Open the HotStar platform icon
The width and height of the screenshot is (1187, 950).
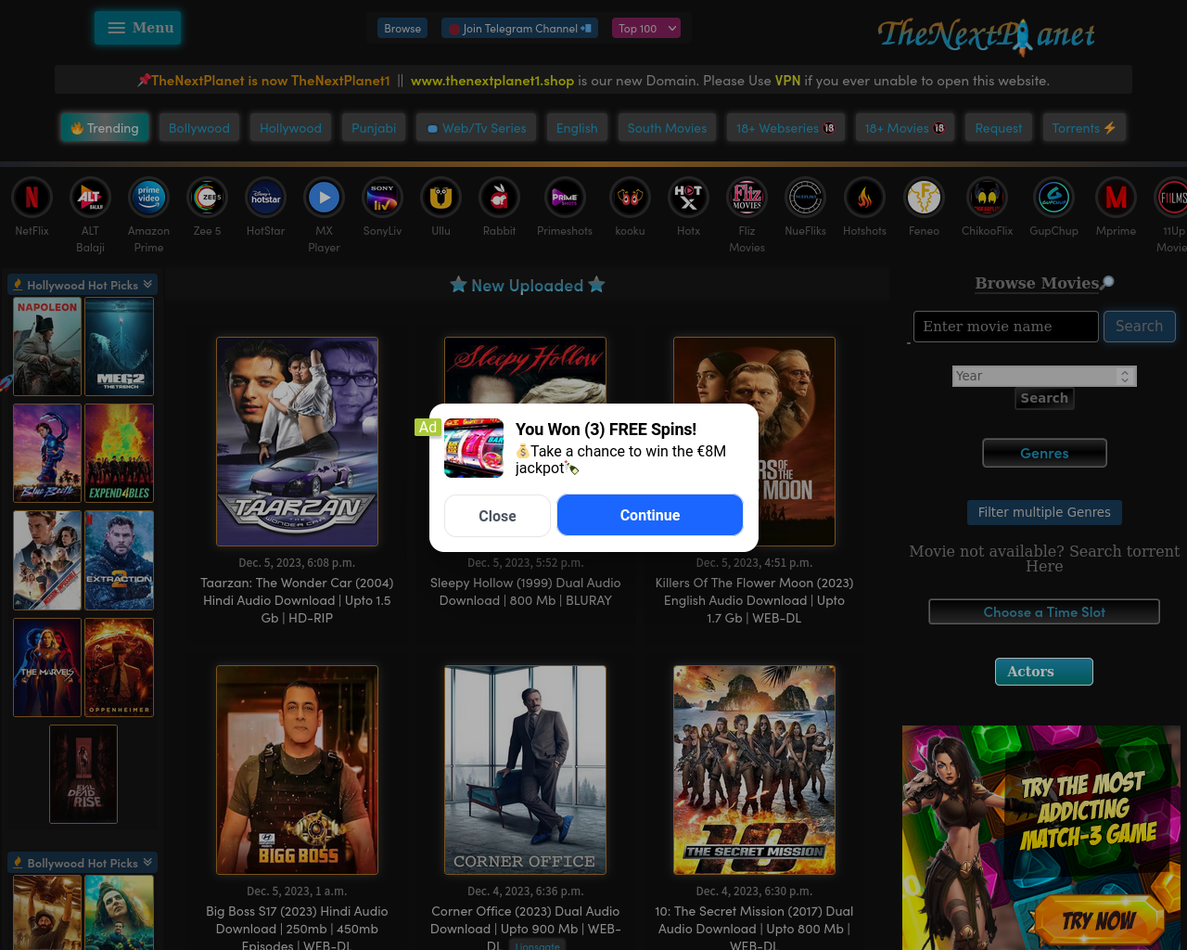point(265,197)
